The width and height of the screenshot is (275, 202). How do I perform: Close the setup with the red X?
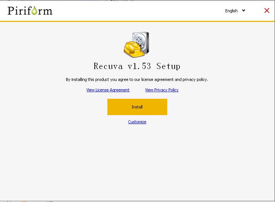pos(266,10)
